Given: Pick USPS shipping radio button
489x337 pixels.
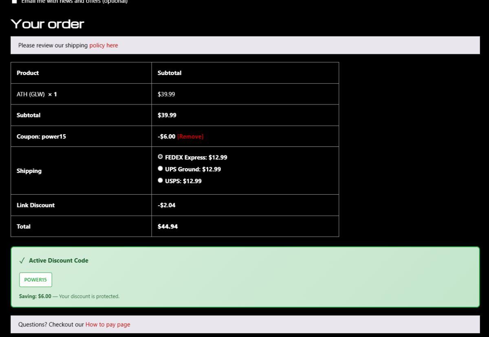Looking at the screenshot, I should point(160,181).
